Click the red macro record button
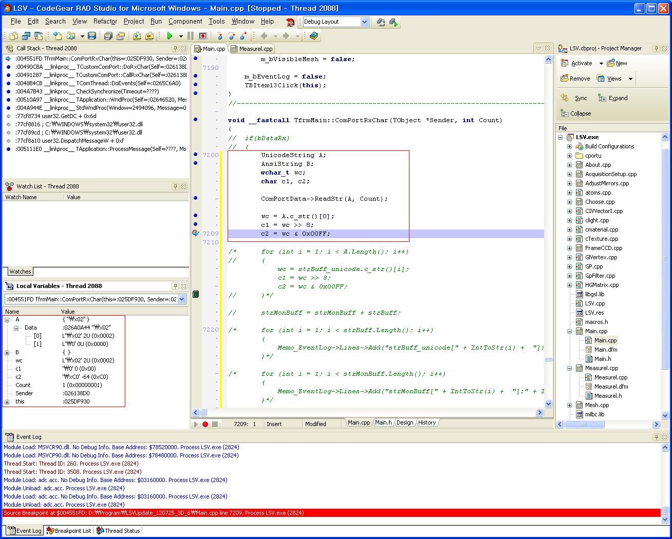 [205, 424]
